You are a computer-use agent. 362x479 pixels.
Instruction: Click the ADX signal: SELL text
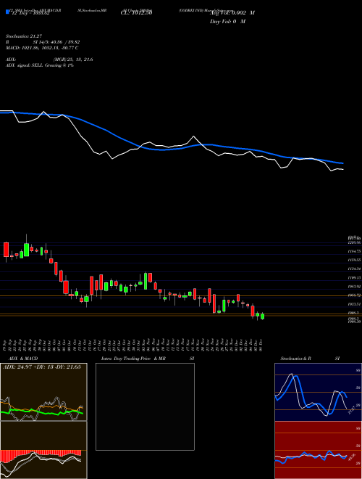[40, 65]
